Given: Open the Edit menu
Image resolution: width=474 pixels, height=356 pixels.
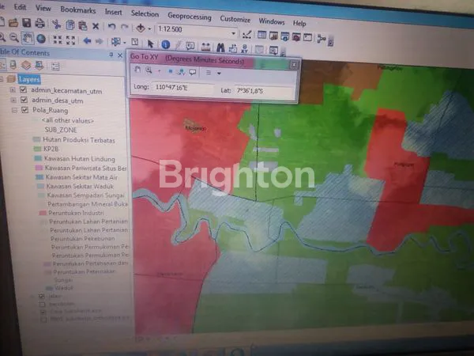Looking at the screenshot, I should tap(21, 7).
